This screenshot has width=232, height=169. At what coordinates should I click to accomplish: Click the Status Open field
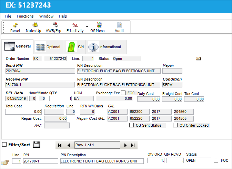127,59
